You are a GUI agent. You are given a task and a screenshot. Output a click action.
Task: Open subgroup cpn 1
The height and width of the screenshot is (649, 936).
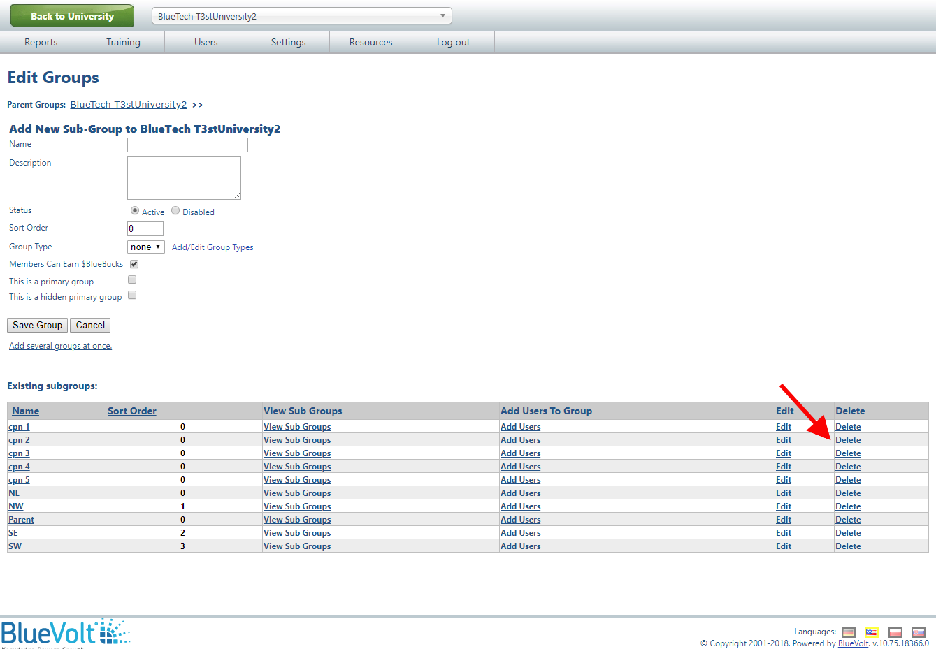click(19, 427)
